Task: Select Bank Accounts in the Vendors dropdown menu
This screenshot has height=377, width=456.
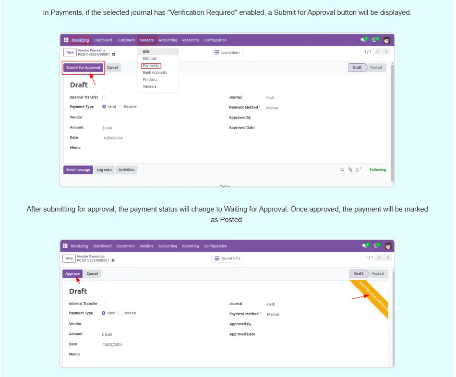Action: 155,72
